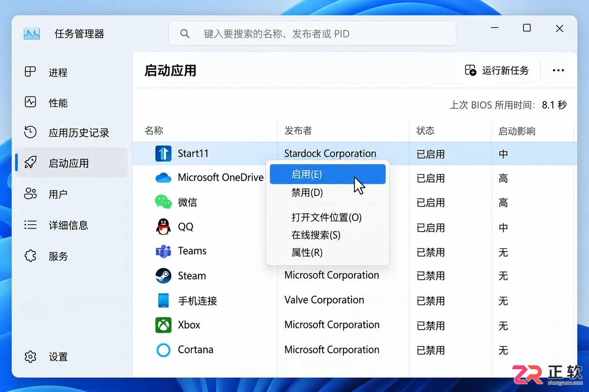Click the 运行新任务 icon
The width and height of the screenshot is (589, 392).
[470, 70]
